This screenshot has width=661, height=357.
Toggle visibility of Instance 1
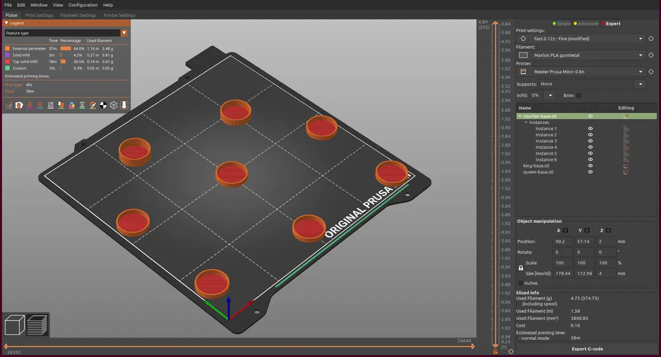click(x=590, y=129)
